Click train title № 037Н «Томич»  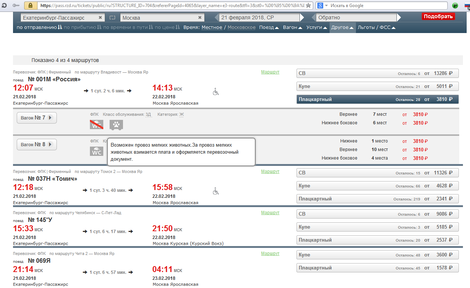(x=52, y=179)
